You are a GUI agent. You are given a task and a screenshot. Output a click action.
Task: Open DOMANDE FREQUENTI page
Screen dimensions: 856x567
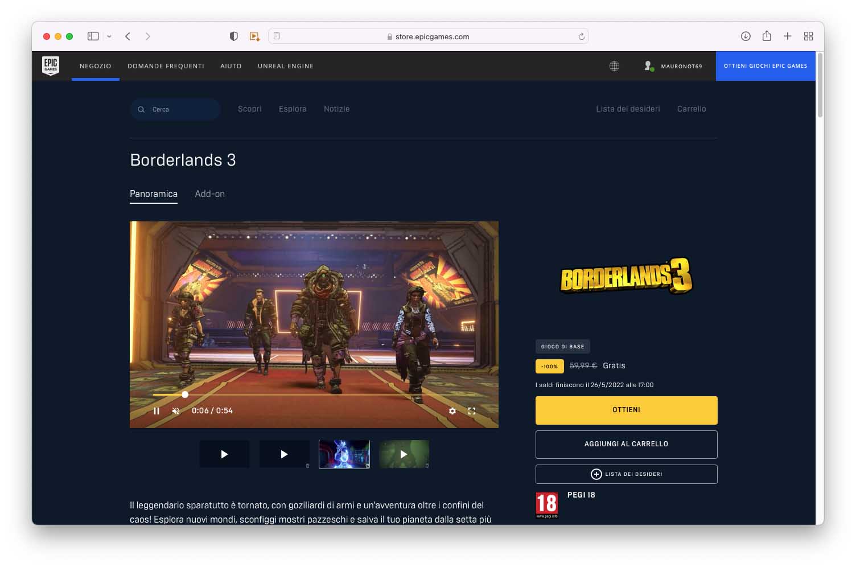pyautogui.click(x=166, y=66)
